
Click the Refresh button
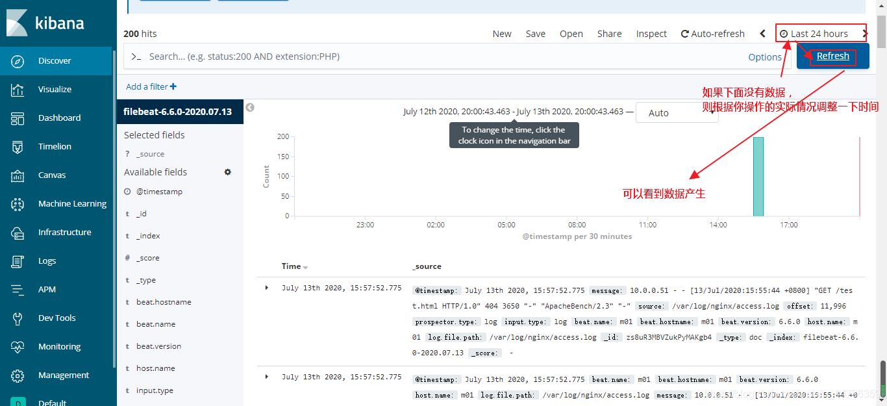pyautogui.click(x=833, y=56)
